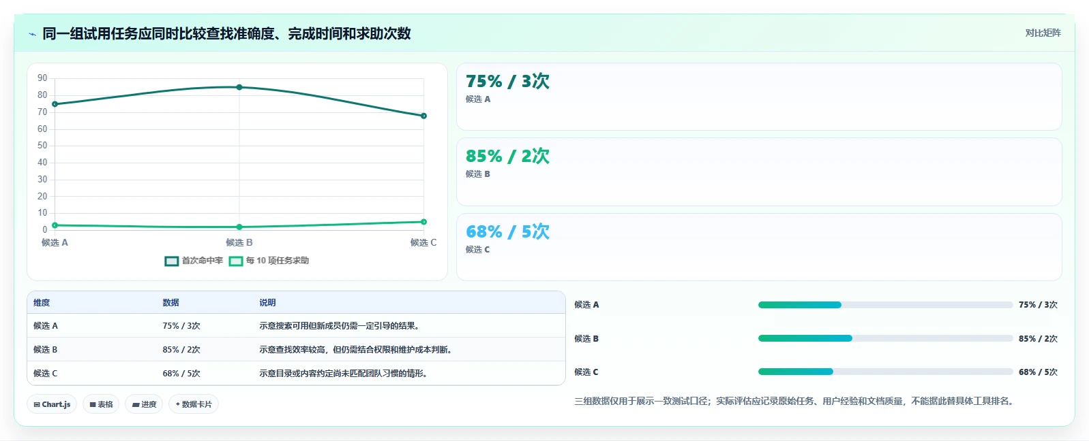Click the 候选 C label beside the progress bar
1089x441 pixels.
pos(586,372)
